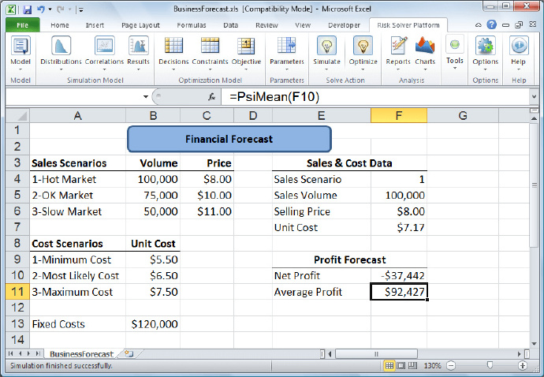The height and width of the screenshot is (377, 544).
Task: Click the Insert Function fx icon
Action: [x=211, y=97]
